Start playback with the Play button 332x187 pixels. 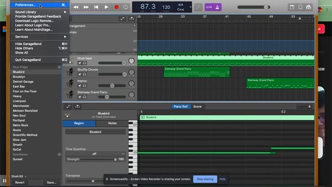[106, 7]
